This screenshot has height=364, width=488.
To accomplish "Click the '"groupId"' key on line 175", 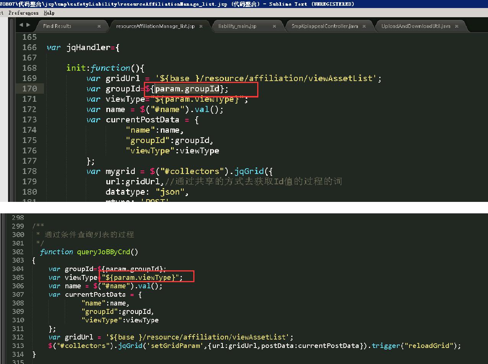I will coord(148,140).
